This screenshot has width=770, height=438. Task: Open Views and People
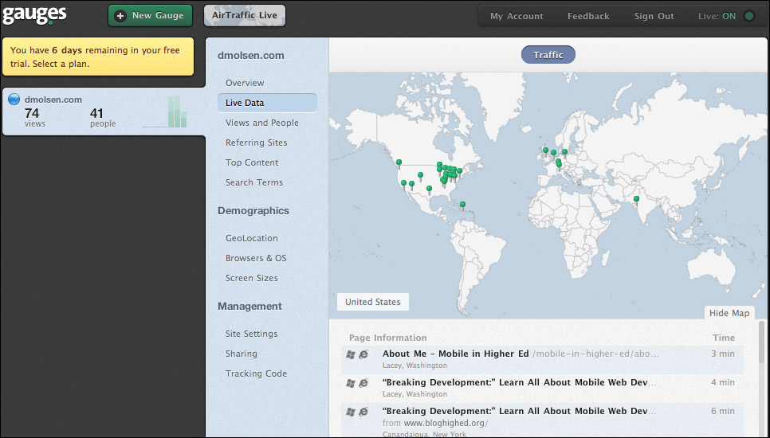pos(261,123)
